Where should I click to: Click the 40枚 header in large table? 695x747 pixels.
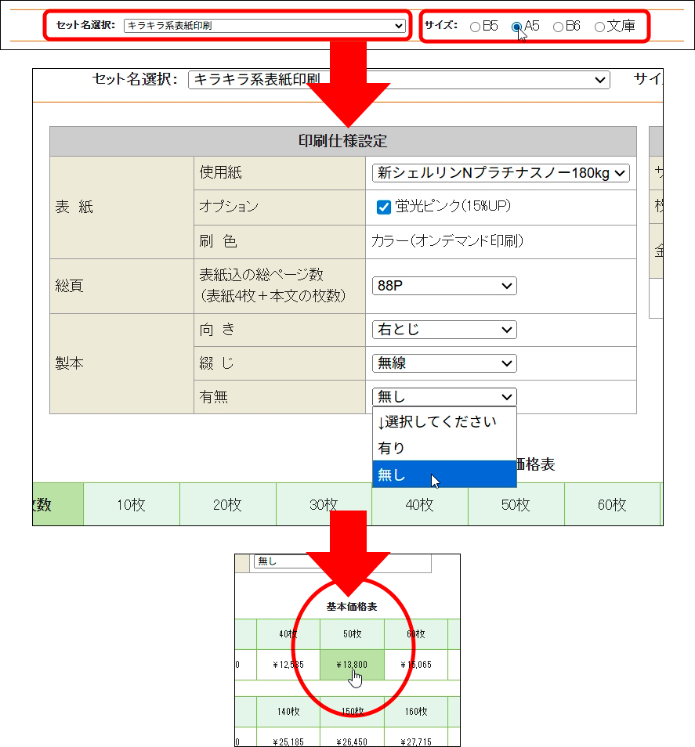pyautogui.click(x=420, y=504)
